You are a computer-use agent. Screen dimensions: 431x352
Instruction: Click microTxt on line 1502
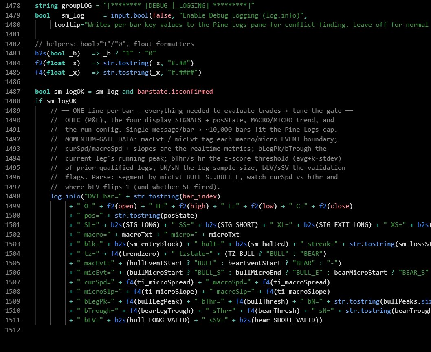click(224, 235)
